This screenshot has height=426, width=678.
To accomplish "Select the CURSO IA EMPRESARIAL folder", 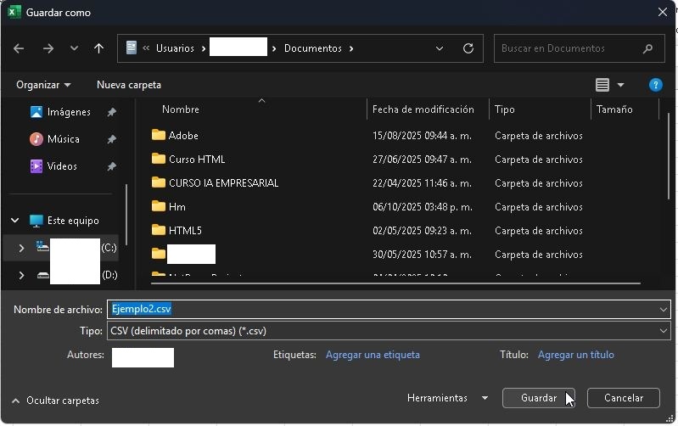I will [223, 183].
